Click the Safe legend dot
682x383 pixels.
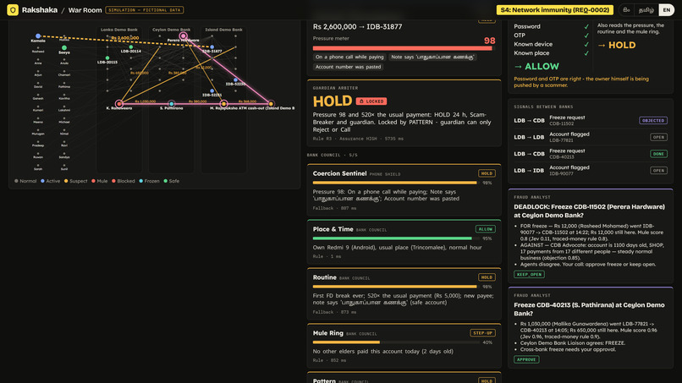[x=165, y=181]
